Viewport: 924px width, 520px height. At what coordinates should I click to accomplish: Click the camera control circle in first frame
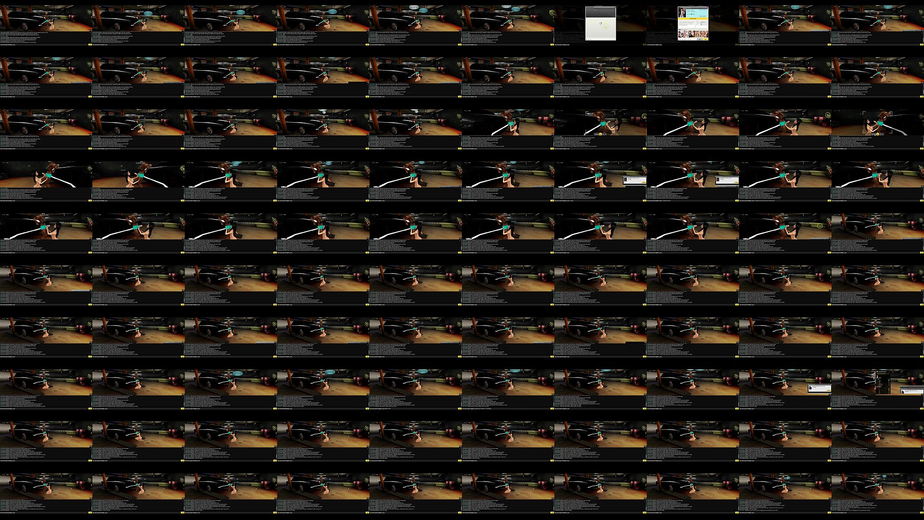89,12
